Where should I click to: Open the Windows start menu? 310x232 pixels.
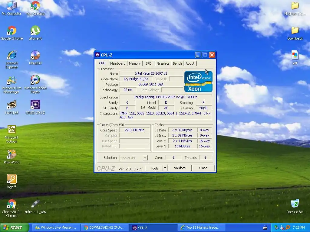(x=14, y=227)
